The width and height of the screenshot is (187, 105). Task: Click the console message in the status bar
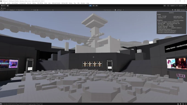coord(22,104)
